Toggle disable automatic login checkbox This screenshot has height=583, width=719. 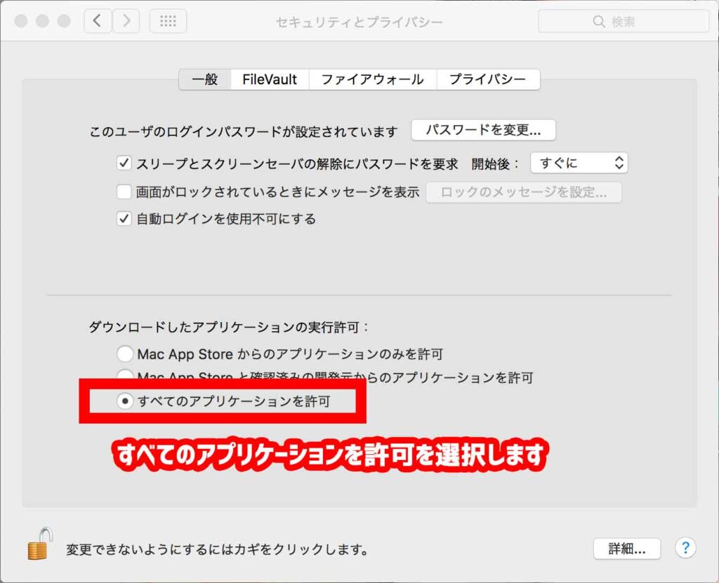coord(124,219)
